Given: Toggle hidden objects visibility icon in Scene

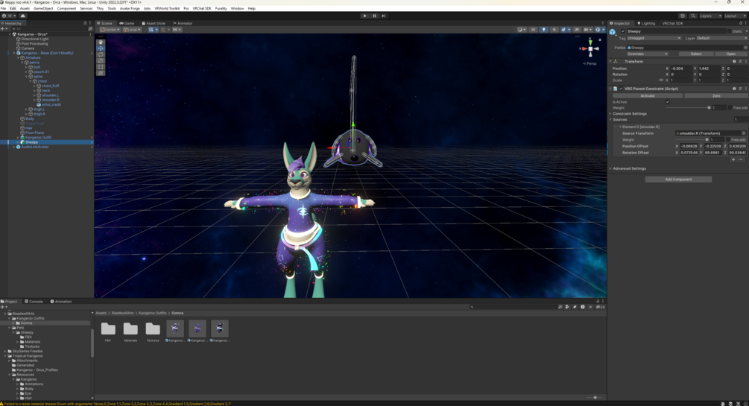Looking at the screenshot, I should [x=577, y=30].
